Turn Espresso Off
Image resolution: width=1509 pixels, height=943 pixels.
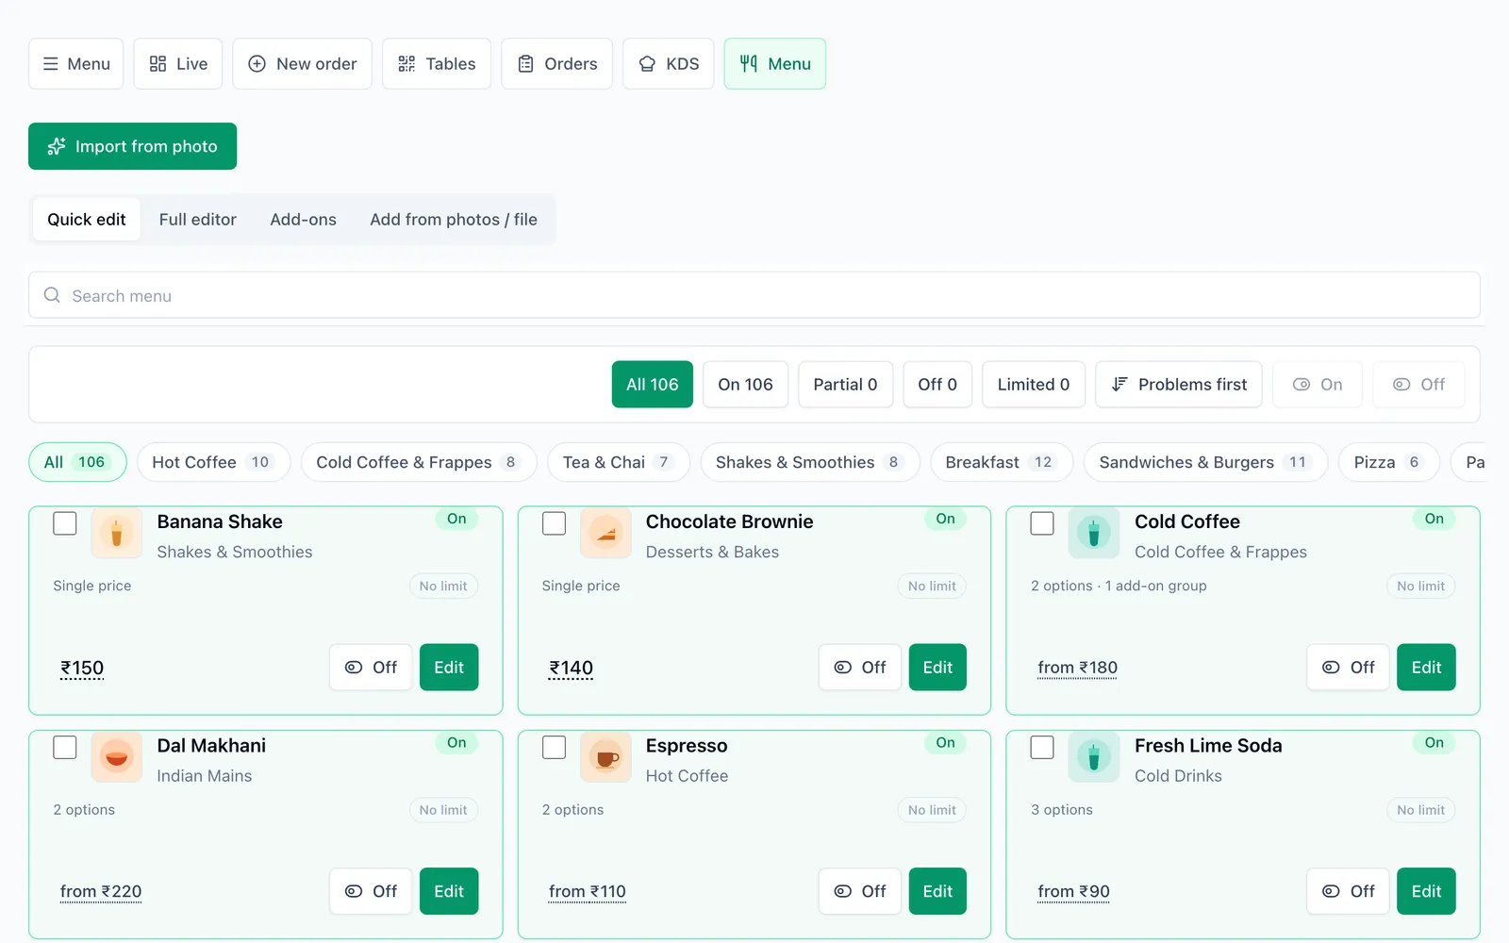pos(860,891)
